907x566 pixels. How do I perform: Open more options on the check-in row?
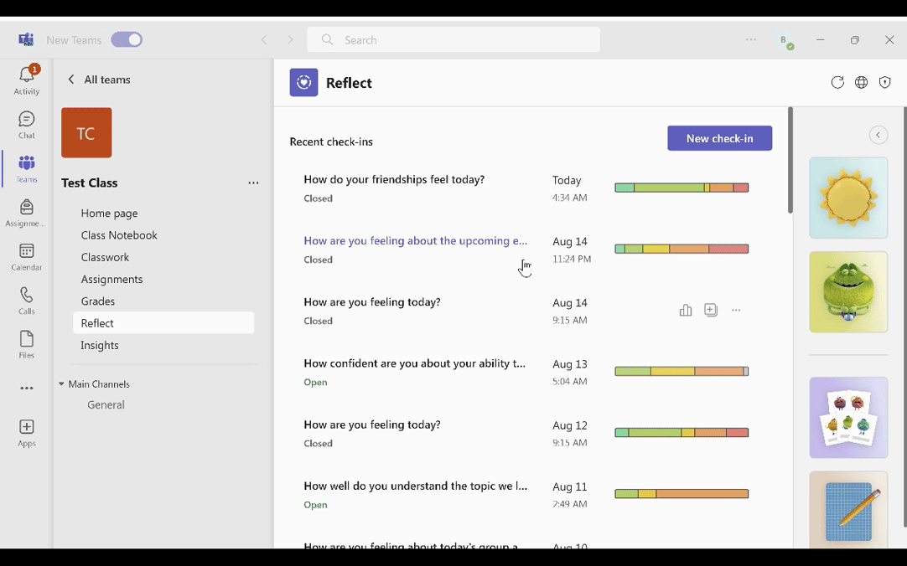click(736, 310)
